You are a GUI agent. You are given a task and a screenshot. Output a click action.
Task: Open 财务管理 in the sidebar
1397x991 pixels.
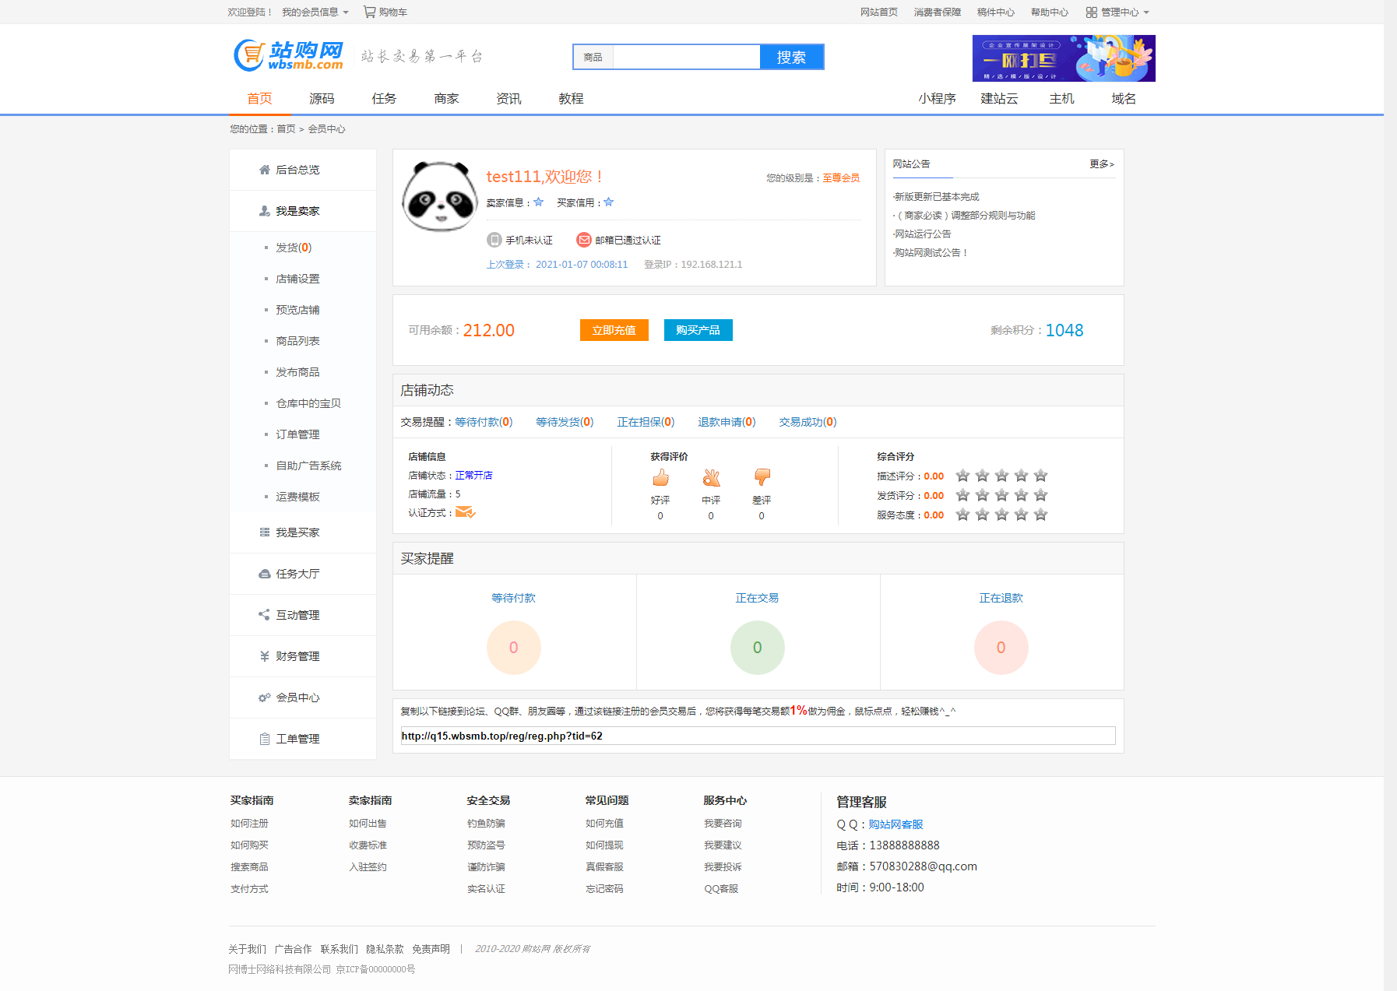pos(303,656)
